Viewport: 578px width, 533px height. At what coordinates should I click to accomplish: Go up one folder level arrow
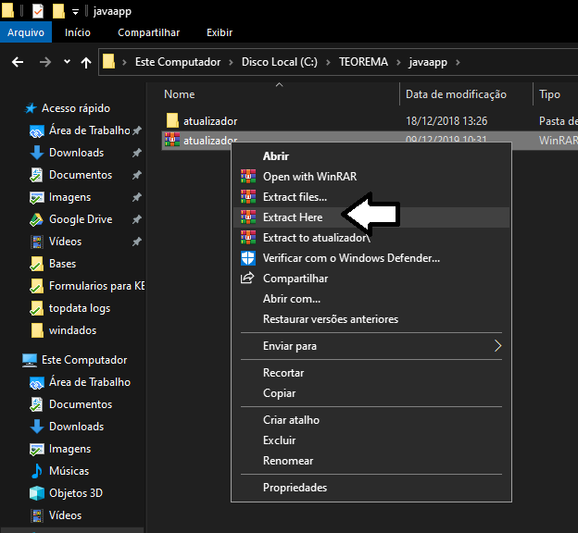pyautogui.click(x=86, y=62)
